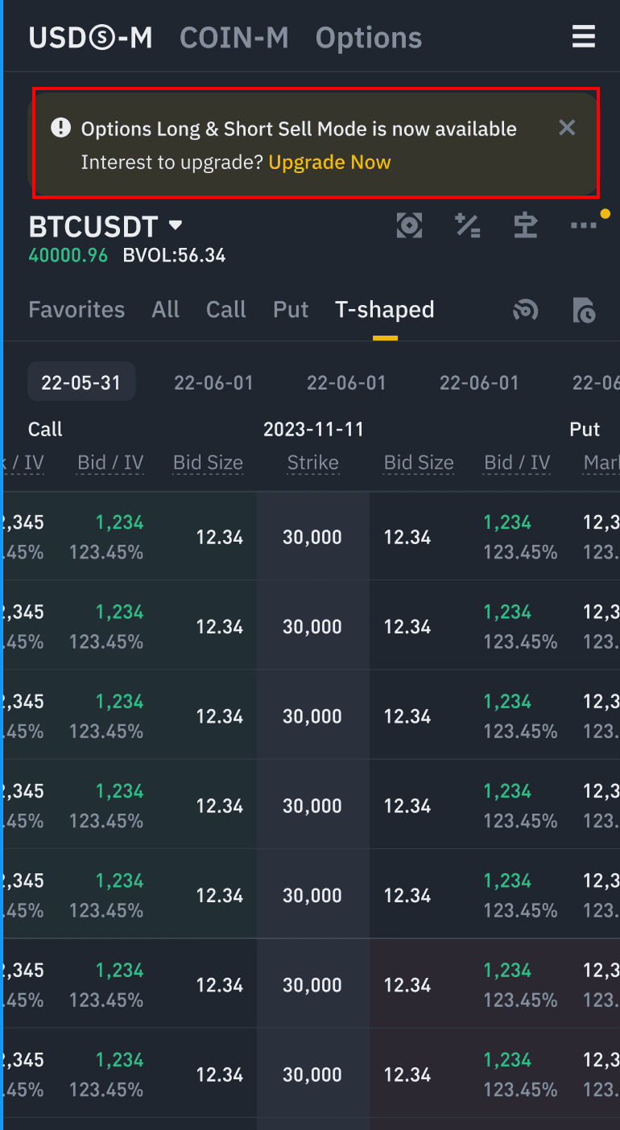Open the order history clock-document icon
The width and height of the screenshot is (620, 1130).
click(x=583, y=310)
